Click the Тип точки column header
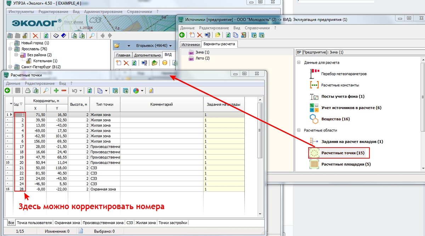Image resolution: width=425 pixels, height=236 pixels. pyautogui.click(x=104, y=104)
